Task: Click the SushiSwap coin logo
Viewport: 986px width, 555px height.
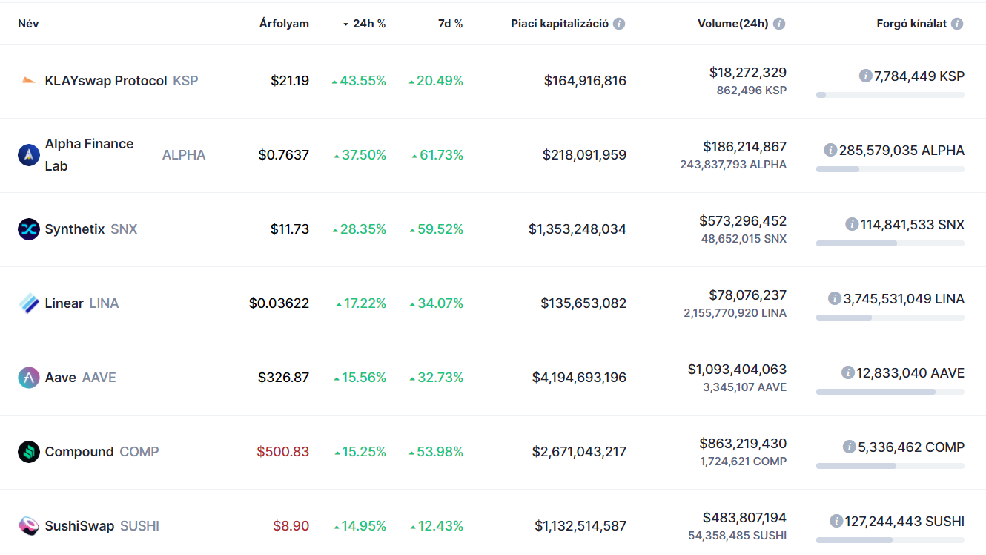Action: tap(28, 526)
